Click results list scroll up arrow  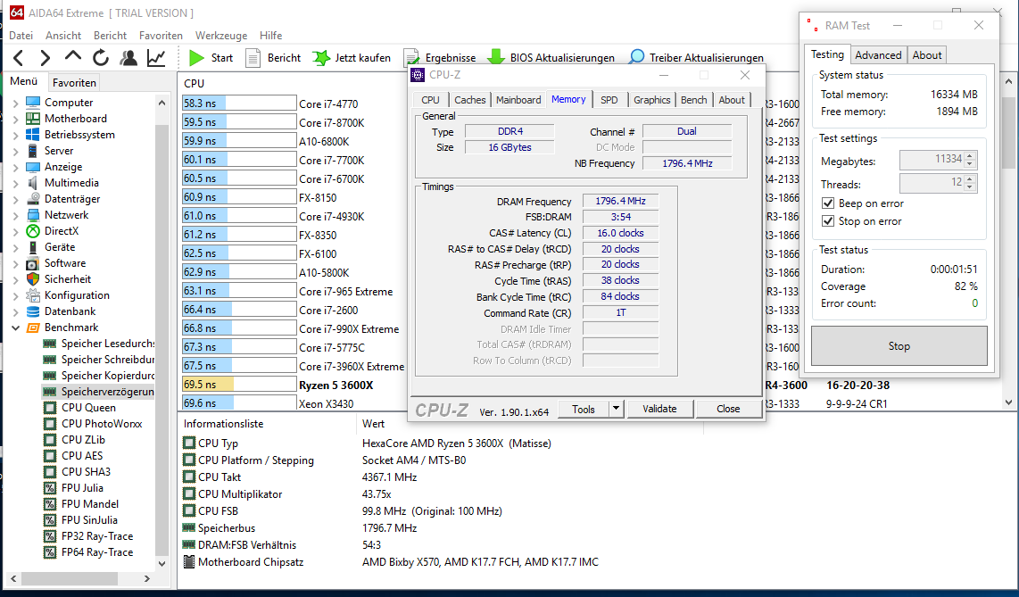pyautogui.click(x=1008, y=82)
